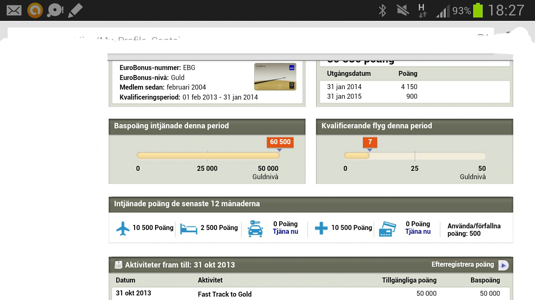Click the 31 jan 2014 expiry date
This screenshot has width=535, height=300.
tap(344, 87)
